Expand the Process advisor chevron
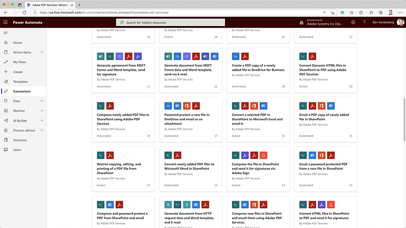406x228 pixels. 42,130
